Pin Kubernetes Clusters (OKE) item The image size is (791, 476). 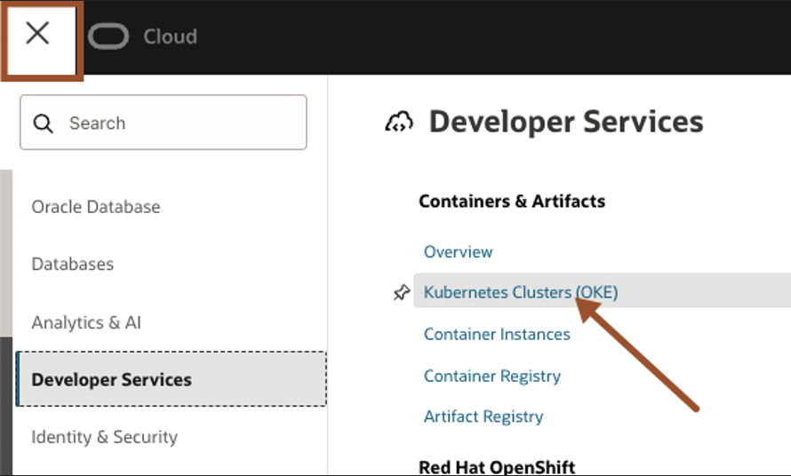(402, 292)
